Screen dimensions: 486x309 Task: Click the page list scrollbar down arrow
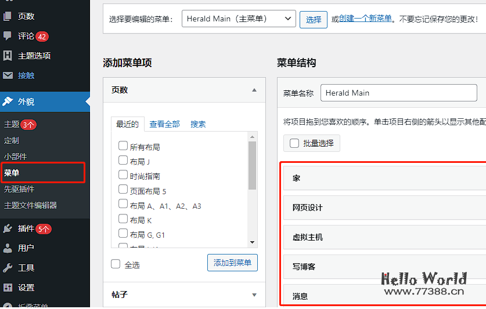(253, 242)
